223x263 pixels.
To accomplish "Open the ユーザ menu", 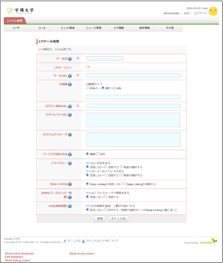I will [16, 28].
